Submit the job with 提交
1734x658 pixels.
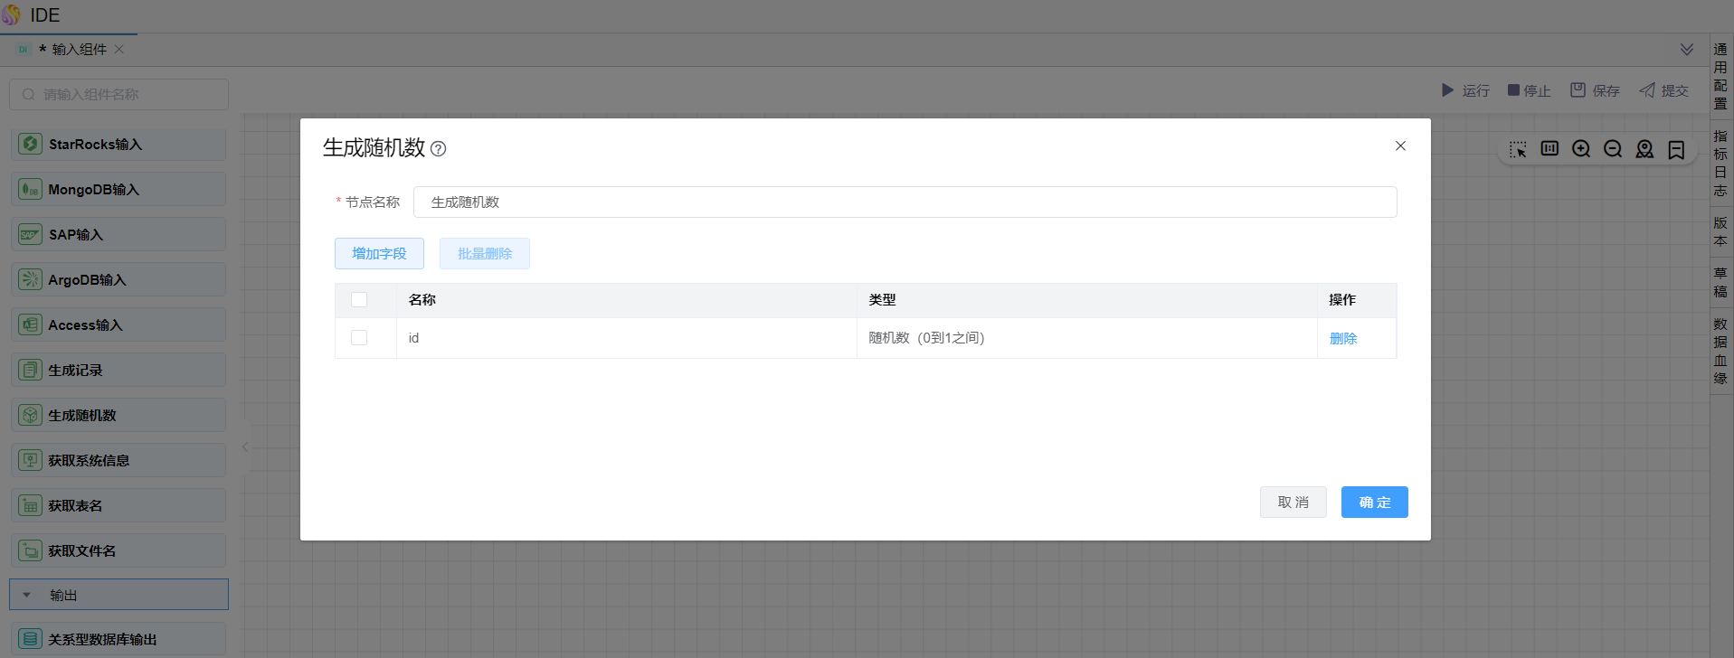click(x=1663, y=90)
